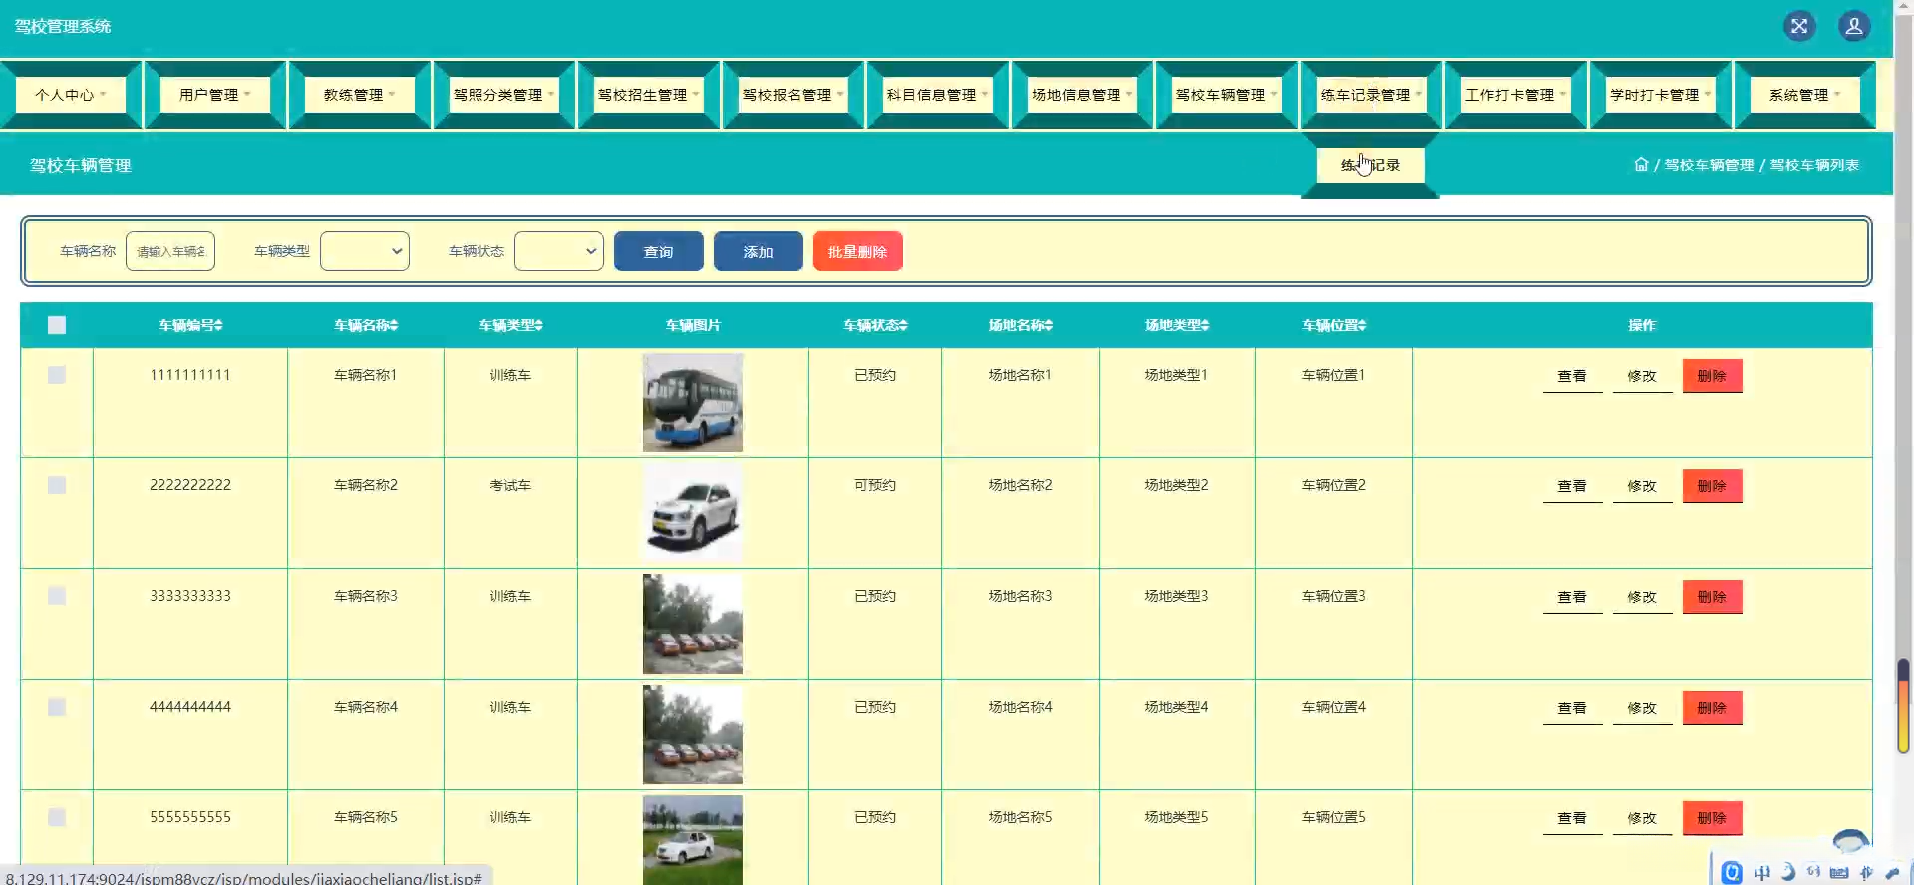1914x885 pixels.
Task: Expand the 驾校报名管理 menu
Action: (794, 95)
